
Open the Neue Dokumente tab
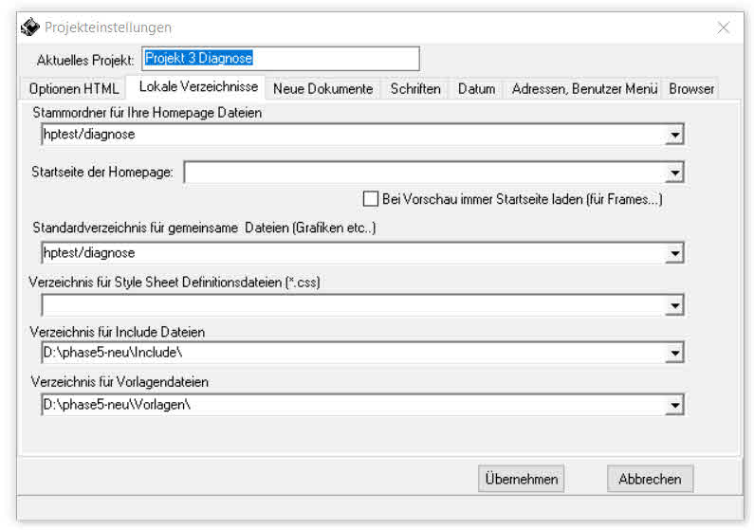click(x=322, y=89)
